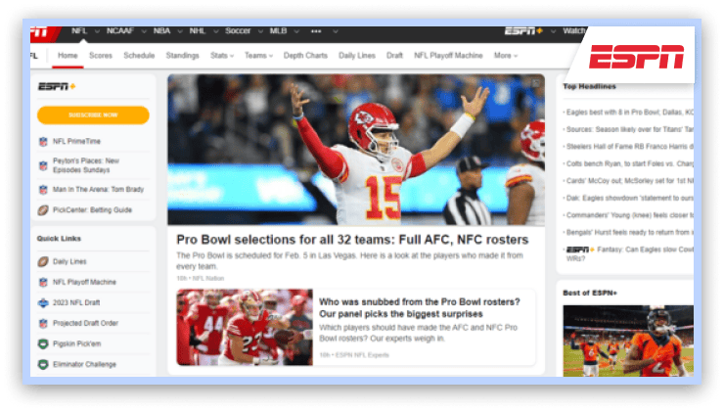This screenshot has height=411, width=724.
Task: Click the main Chiefs quarterback hero image
Action: pyautogui.click(x=356, y=150)
